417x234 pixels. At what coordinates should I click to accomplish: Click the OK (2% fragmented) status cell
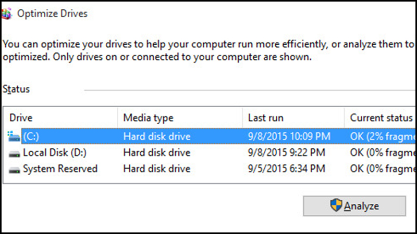coord(383,136)
